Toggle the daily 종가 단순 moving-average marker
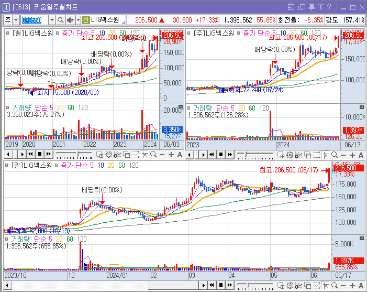The width and height of the screenshot is (367, 292). [x=56, y=165]
